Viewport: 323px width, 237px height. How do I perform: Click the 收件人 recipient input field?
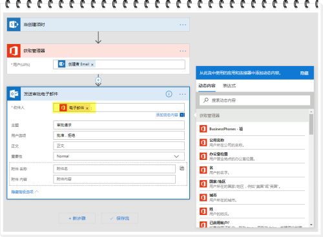[x=119, y=107]
